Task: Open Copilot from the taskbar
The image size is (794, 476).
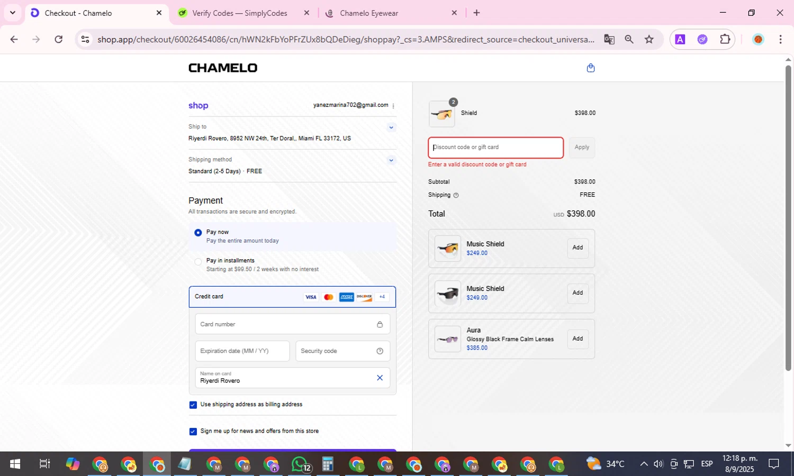Action: [73, 464]
